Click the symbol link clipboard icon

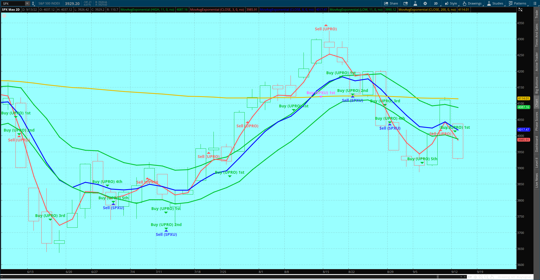click(x=33, y=3)
